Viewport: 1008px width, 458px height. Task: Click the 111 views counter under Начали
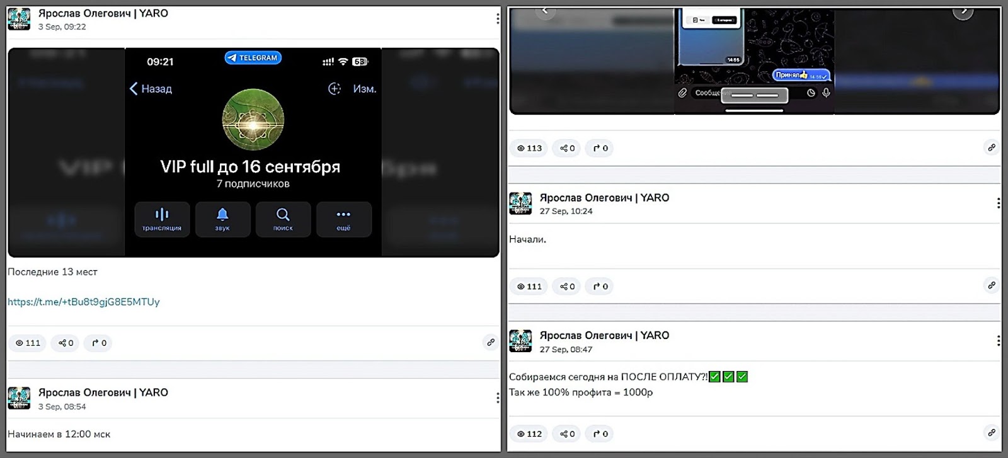coord(529,287)
